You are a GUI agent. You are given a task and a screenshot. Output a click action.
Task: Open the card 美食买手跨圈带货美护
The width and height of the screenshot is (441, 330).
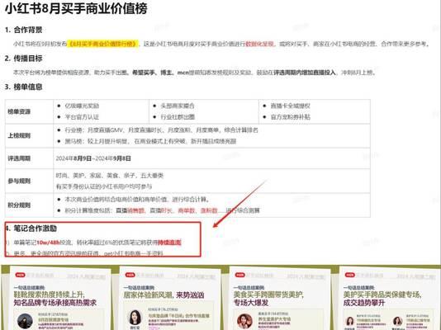point(280,299)
